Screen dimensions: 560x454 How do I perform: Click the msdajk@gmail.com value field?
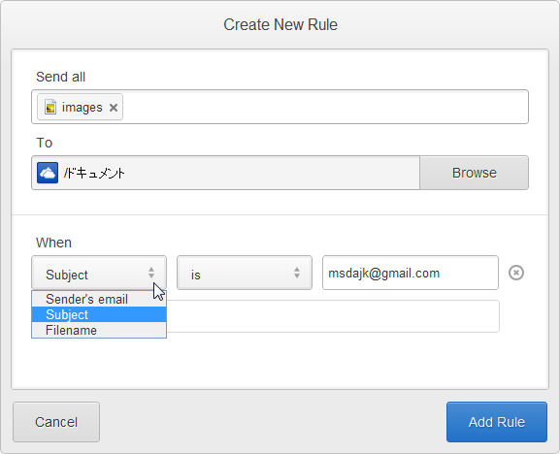coord(411,273)
